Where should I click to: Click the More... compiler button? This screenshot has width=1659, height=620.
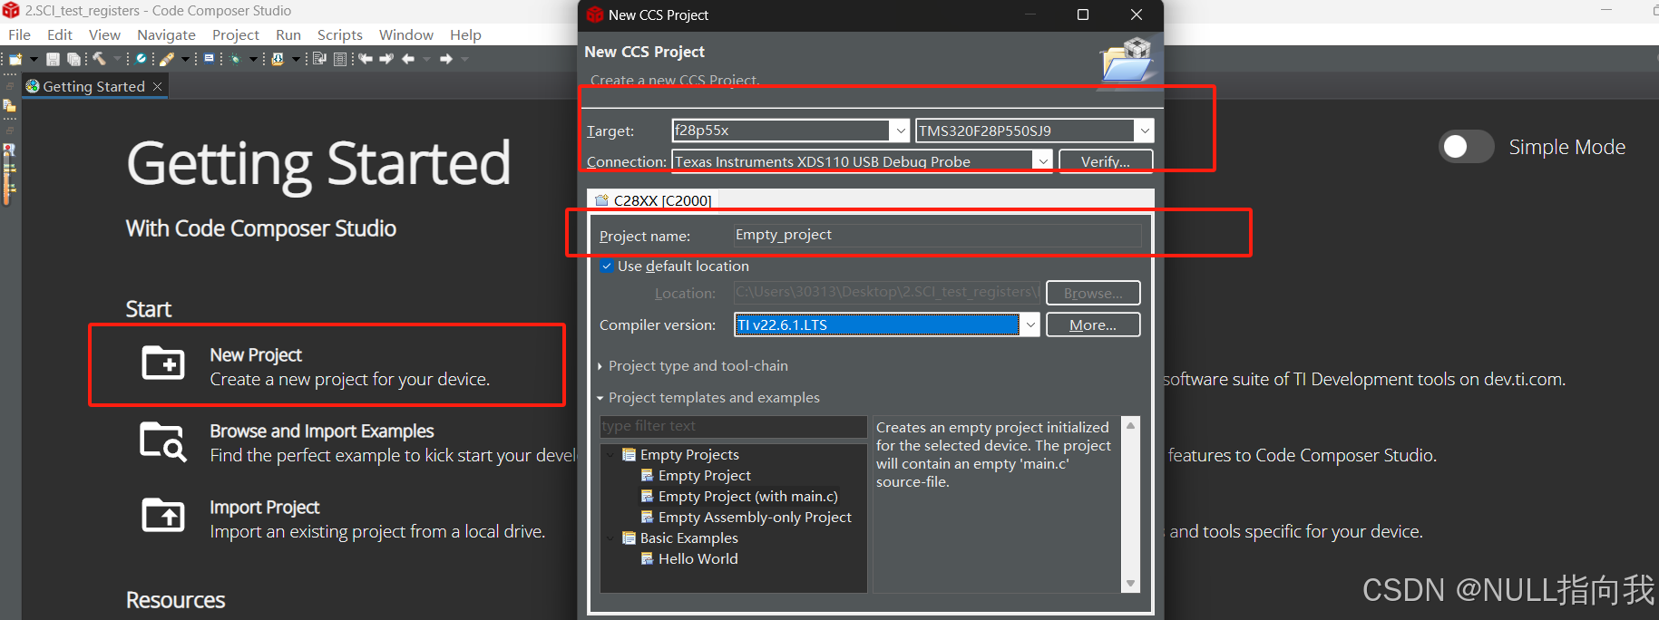point(1093,325)
